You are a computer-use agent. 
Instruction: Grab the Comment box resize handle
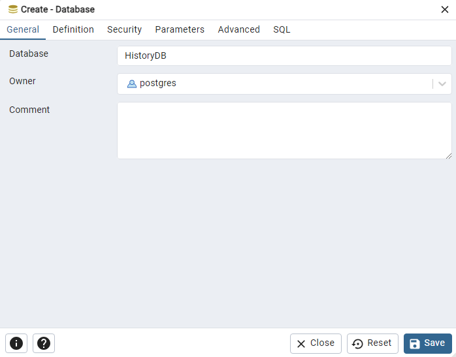[449, 156]
